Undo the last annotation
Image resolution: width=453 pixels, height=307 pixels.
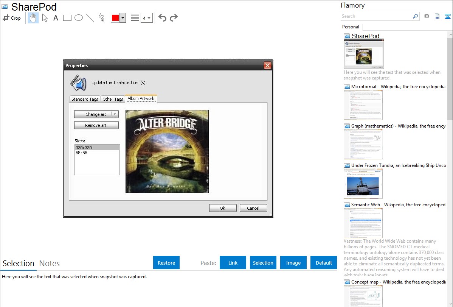point(162,18)
